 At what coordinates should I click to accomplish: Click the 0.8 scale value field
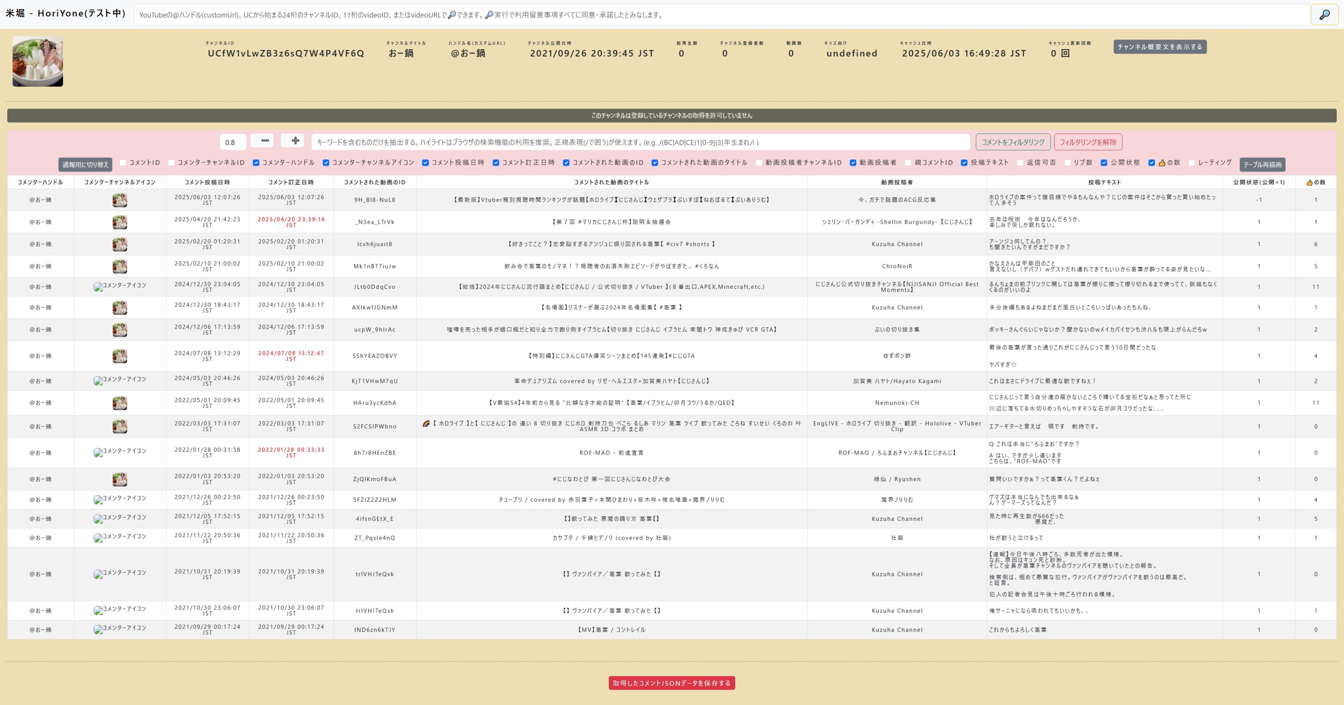pyautogui.click(x=233, y=142)
